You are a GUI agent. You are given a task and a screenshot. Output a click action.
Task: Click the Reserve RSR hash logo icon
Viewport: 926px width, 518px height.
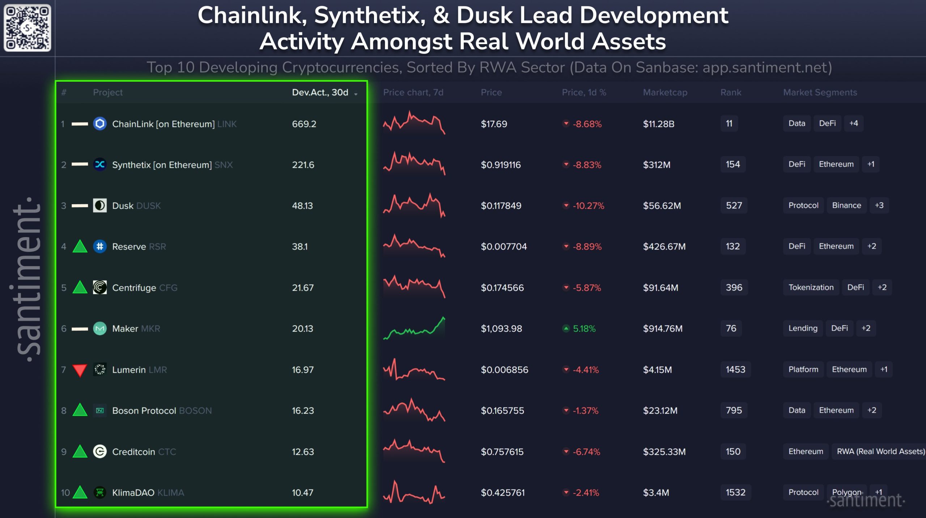click(100, 247)
